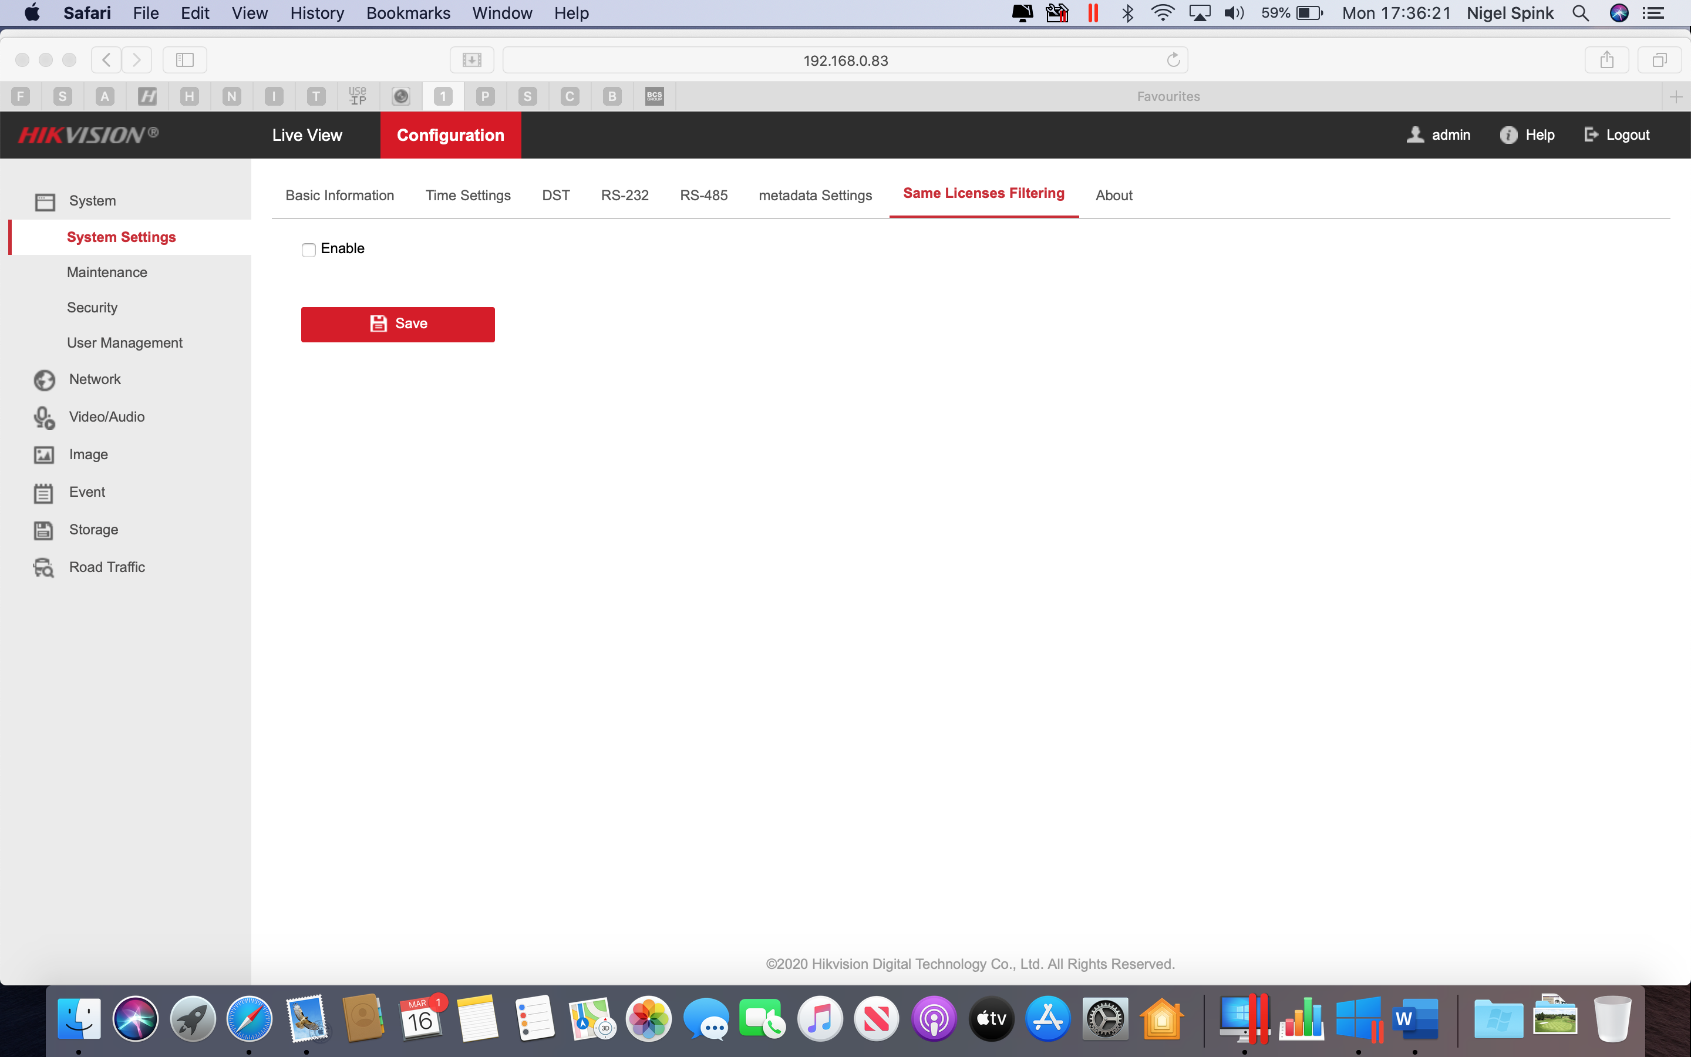
Task: Open Road Traffic settings via sidebar icon
Action: (x=43, y=567)
